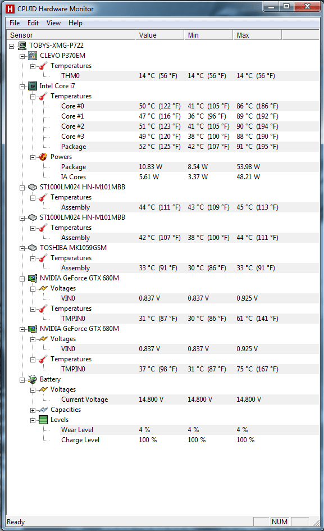Image resolution: width=324 pixels, height=531 pixels.
Task: Click thermometer icon under second ST1000LM024
Action: click(x=43, y=228)
